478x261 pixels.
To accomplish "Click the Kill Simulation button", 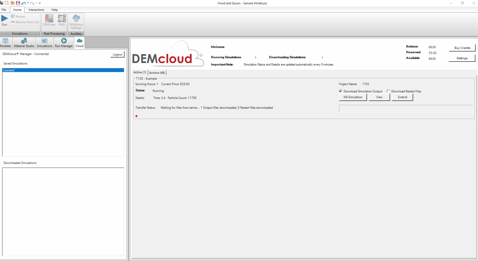I will coord(353,97).
